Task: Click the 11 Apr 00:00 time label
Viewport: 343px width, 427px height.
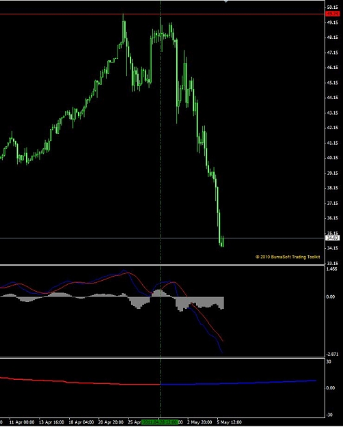Action: coord(22,422)
